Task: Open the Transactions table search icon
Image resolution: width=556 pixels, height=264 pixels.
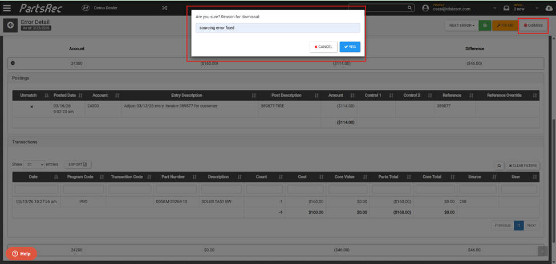Action: (x=499, y=165)
